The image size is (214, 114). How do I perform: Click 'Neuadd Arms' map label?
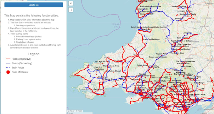point(161,54)
